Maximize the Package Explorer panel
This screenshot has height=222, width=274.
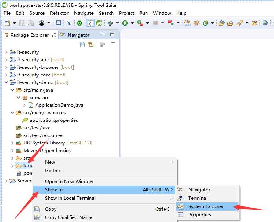pyautogui.click(x=112, y=34)
